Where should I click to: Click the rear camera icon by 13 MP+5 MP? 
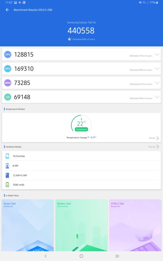(7, 175)
